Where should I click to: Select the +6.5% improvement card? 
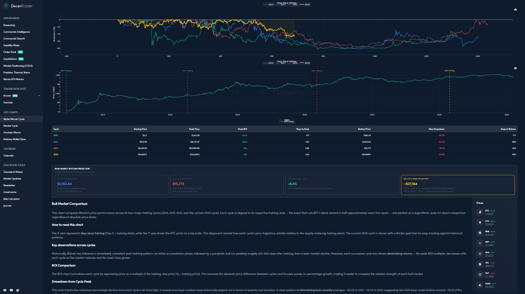342,185
